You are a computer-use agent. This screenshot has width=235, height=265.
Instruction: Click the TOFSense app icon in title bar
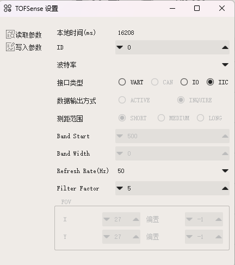(8, 8)
